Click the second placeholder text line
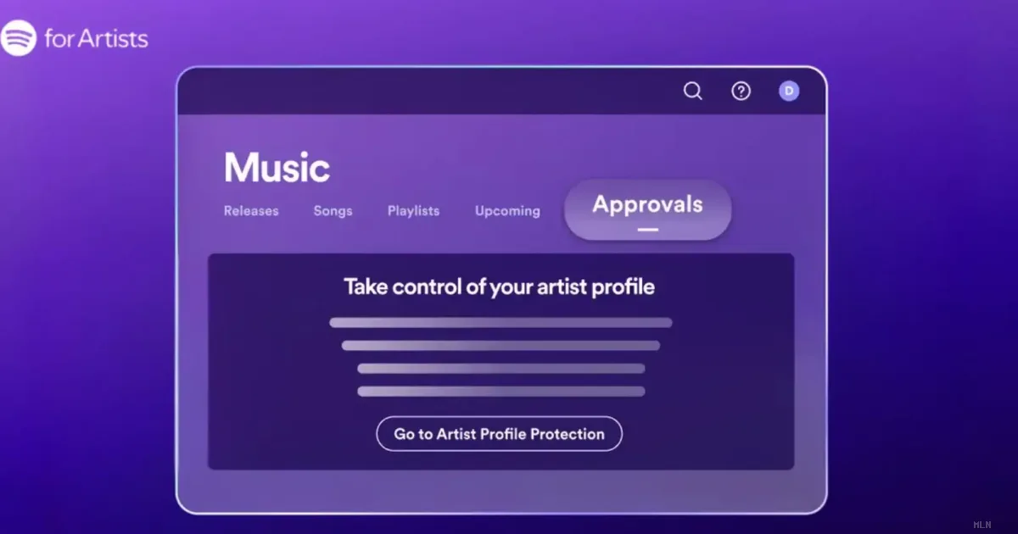Viewport: 1018px width, 534px height. 501,345
